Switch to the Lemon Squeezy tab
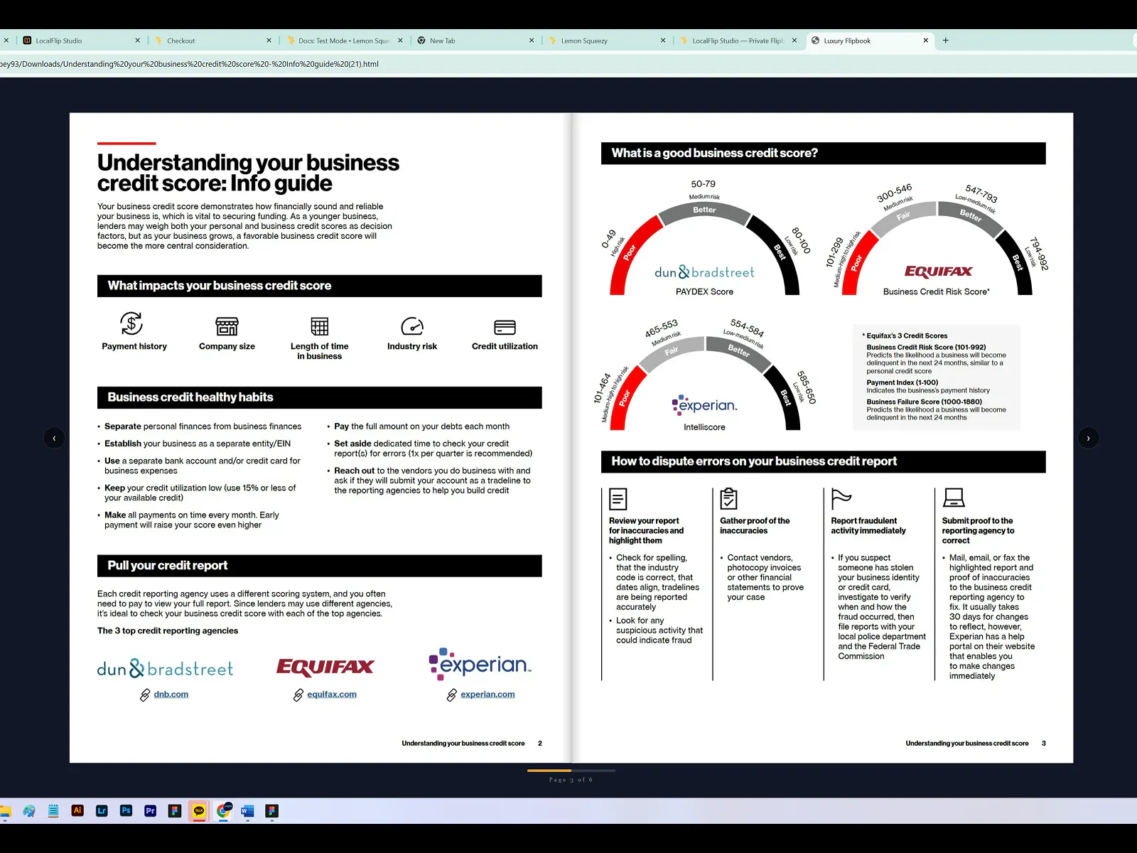This screenshot has height=853, width=1137. (x=606, y=41)
